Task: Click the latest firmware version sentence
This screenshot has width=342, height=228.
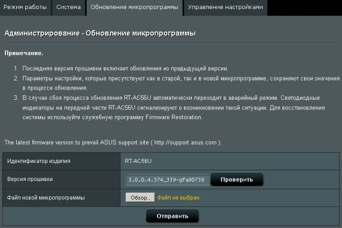Action: coord(113,143)
